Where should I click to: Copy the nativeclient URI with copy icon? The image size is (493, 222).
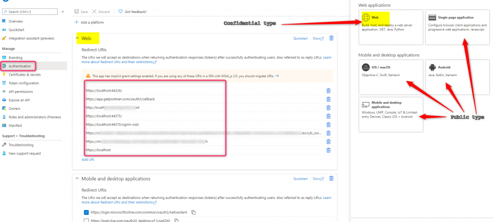pyautogui.click(x=194, y=212)
